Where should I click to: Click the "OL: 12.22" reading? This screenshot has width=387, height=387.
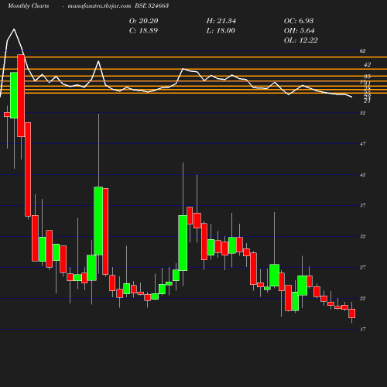[301, 40]
